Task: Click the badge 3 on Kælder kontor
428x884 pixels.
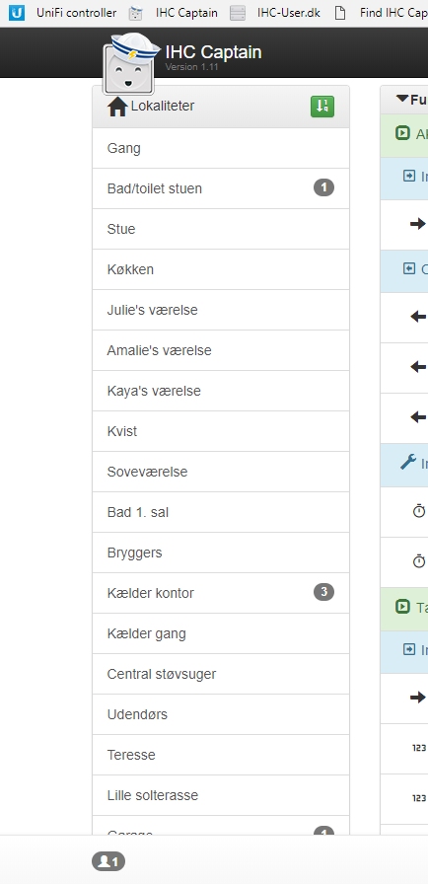Action: 323,592
